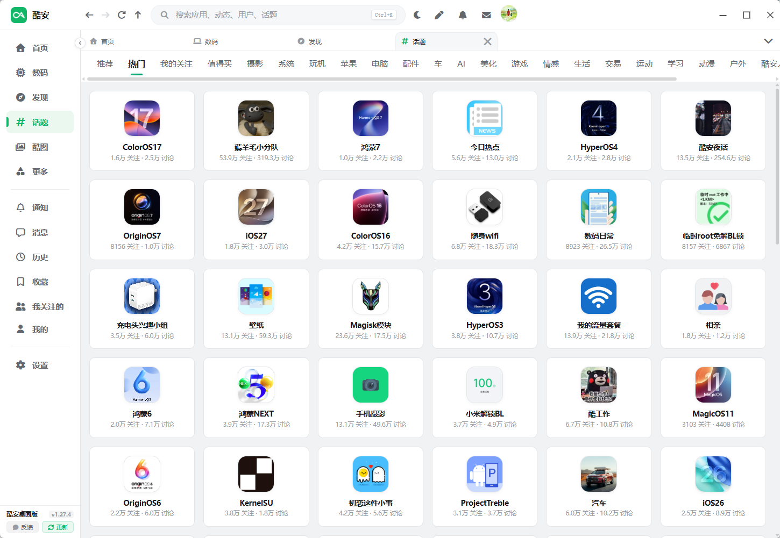Open 通知 in the left sidebar

tap(40, 207)
